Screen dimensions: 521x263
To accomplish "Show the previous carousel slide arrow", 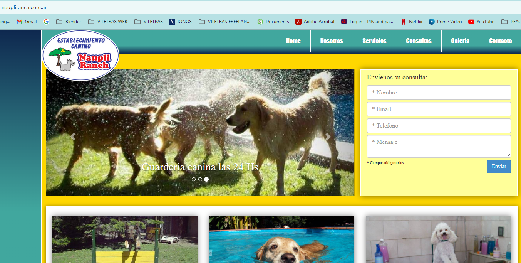I will tap(73, 136).
